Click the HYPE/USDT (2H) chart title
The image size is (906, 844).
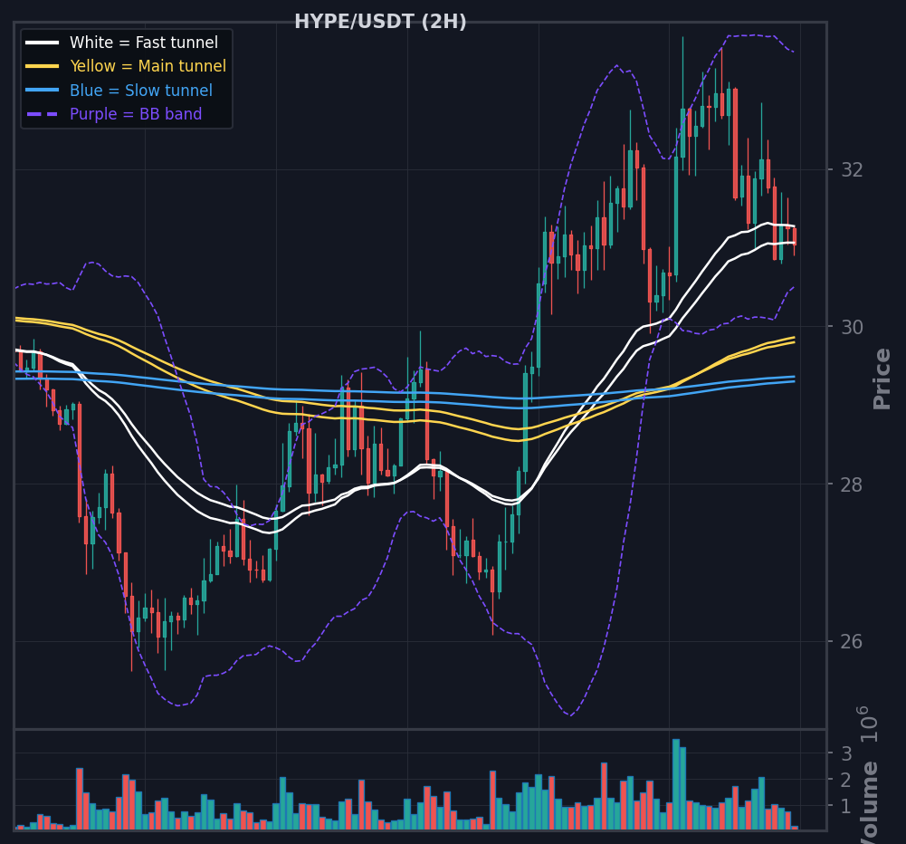click(x=380, y=22)
